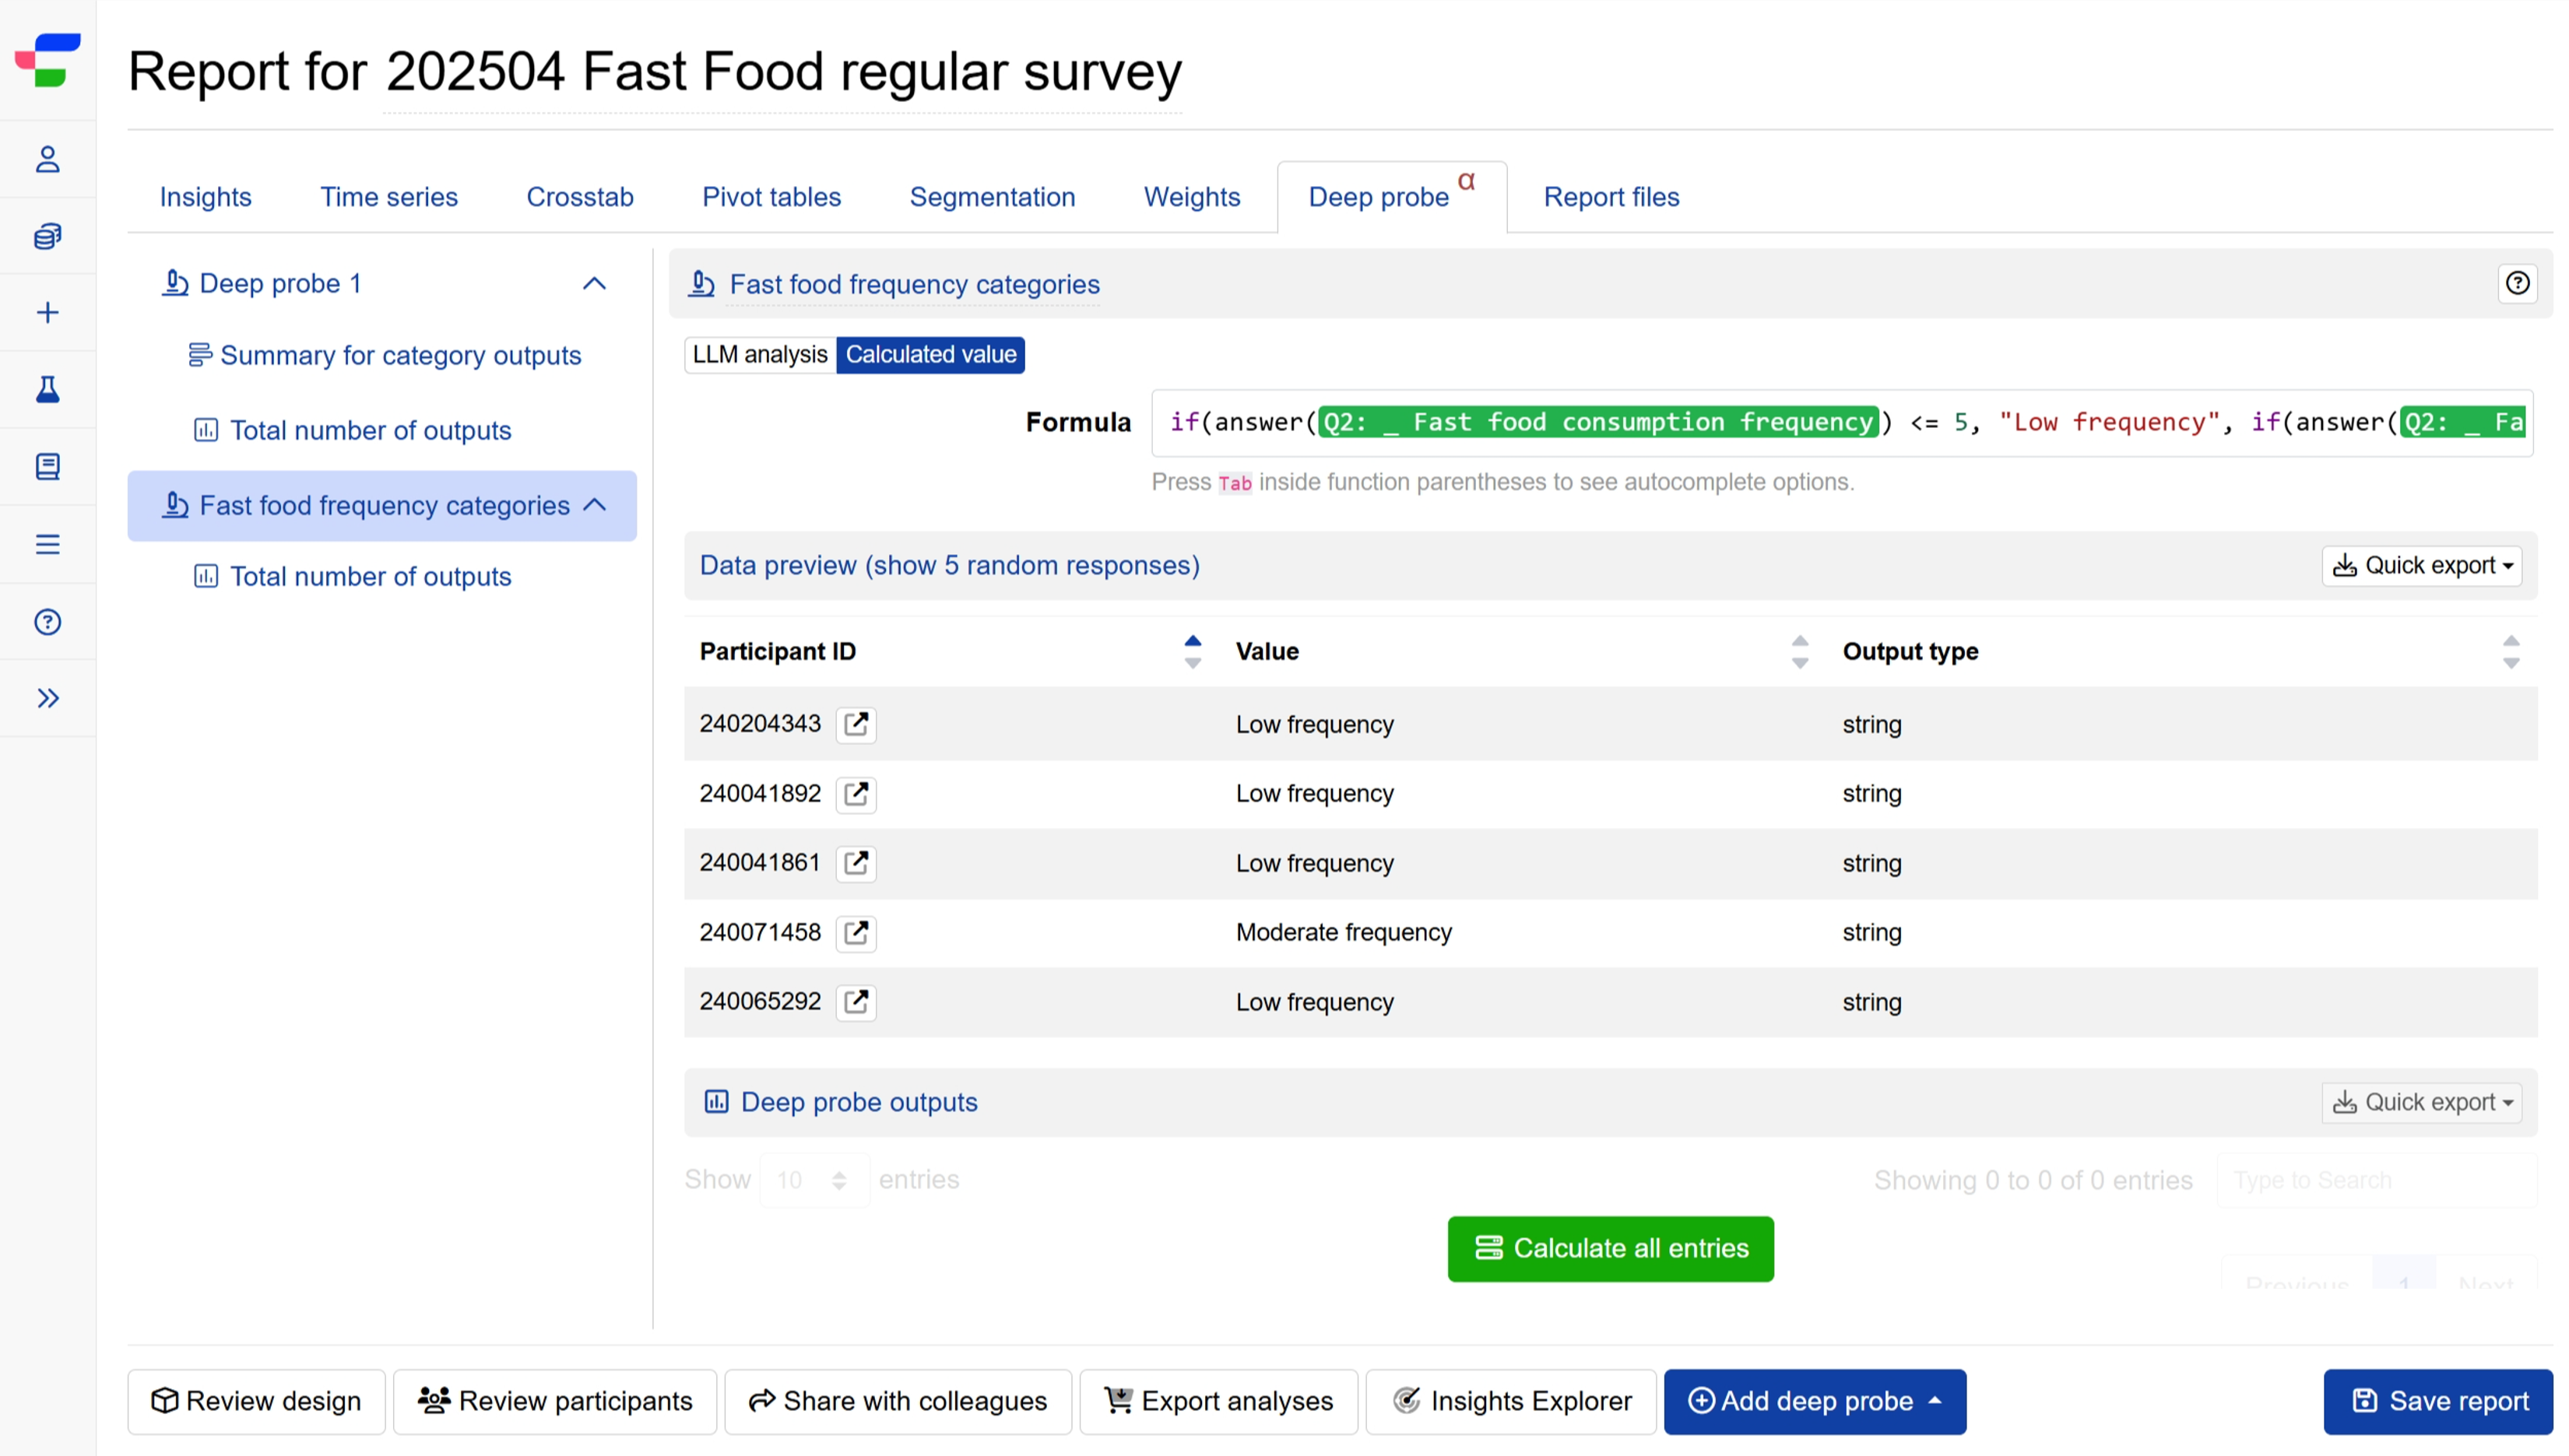Click the Deep probe outputs heading
The width and height of the screenshot is (2569, 1456).
859,1102
